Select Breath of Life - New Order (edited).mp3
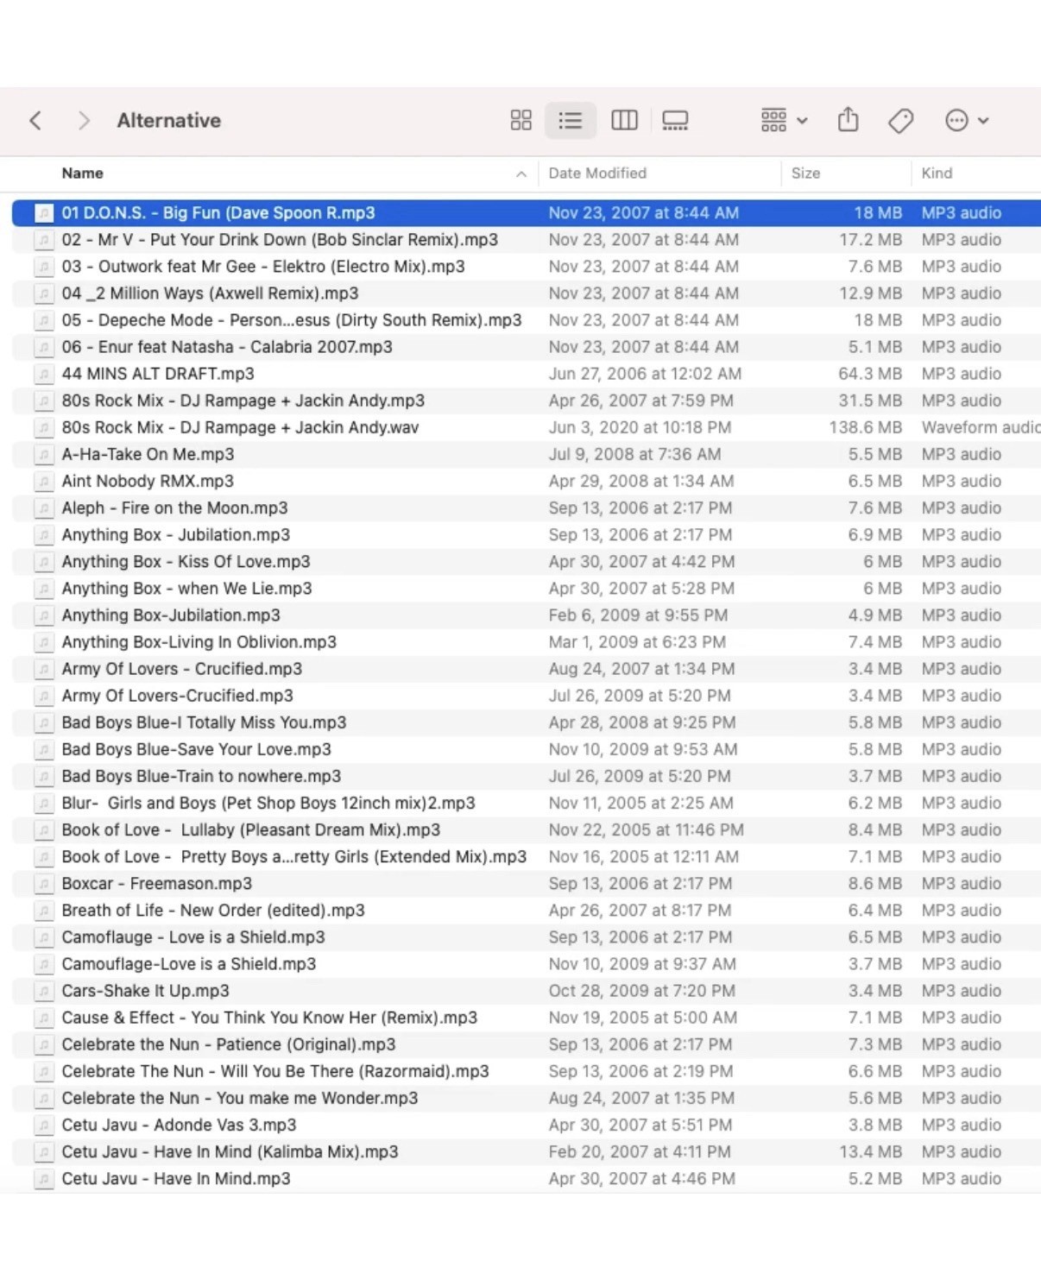This screenshot has width=1041, height=1280. tap(213, 911)
